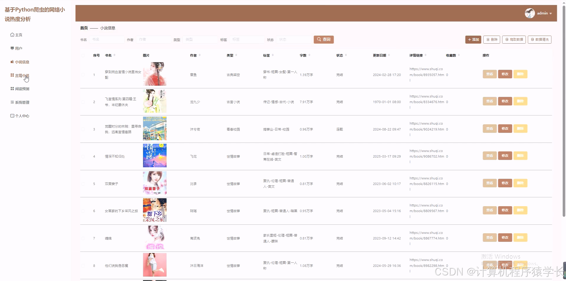Open the 主页 home page from sidebar
This screenshot has height=281, width=566.
point(18,35)
